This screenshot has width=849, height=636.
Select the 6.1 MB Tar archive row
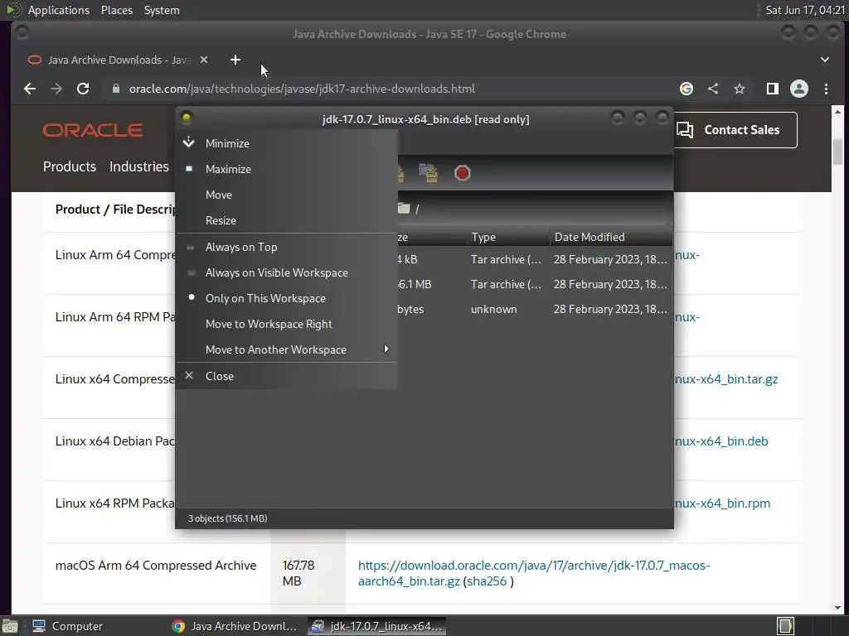(535, 285)
